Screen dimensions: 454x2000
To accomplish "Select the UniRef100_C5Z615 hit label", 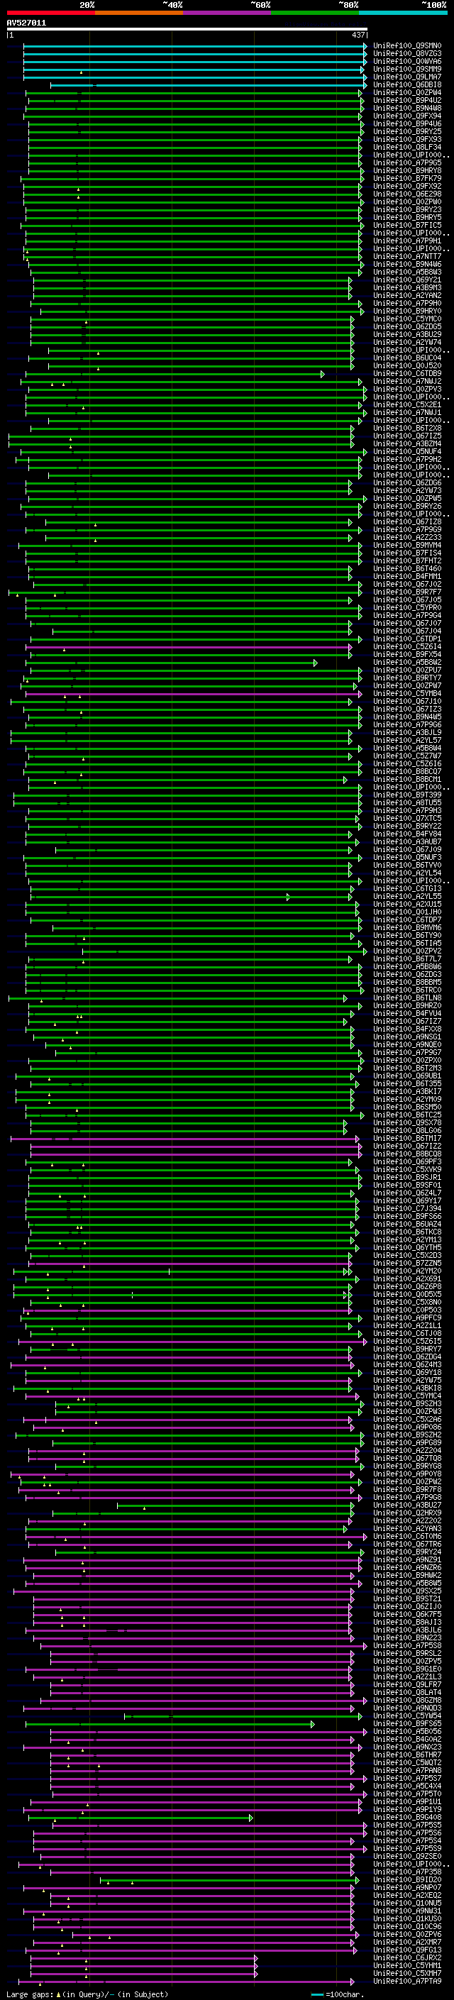I will (407, 1341).
